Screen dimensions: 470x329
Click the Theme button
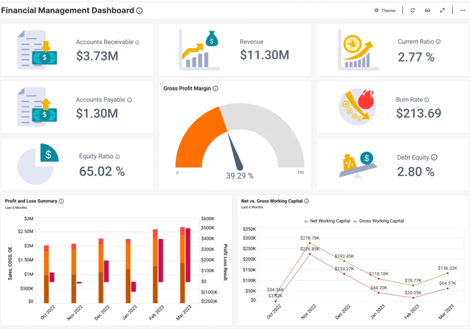tap(385, 10)
